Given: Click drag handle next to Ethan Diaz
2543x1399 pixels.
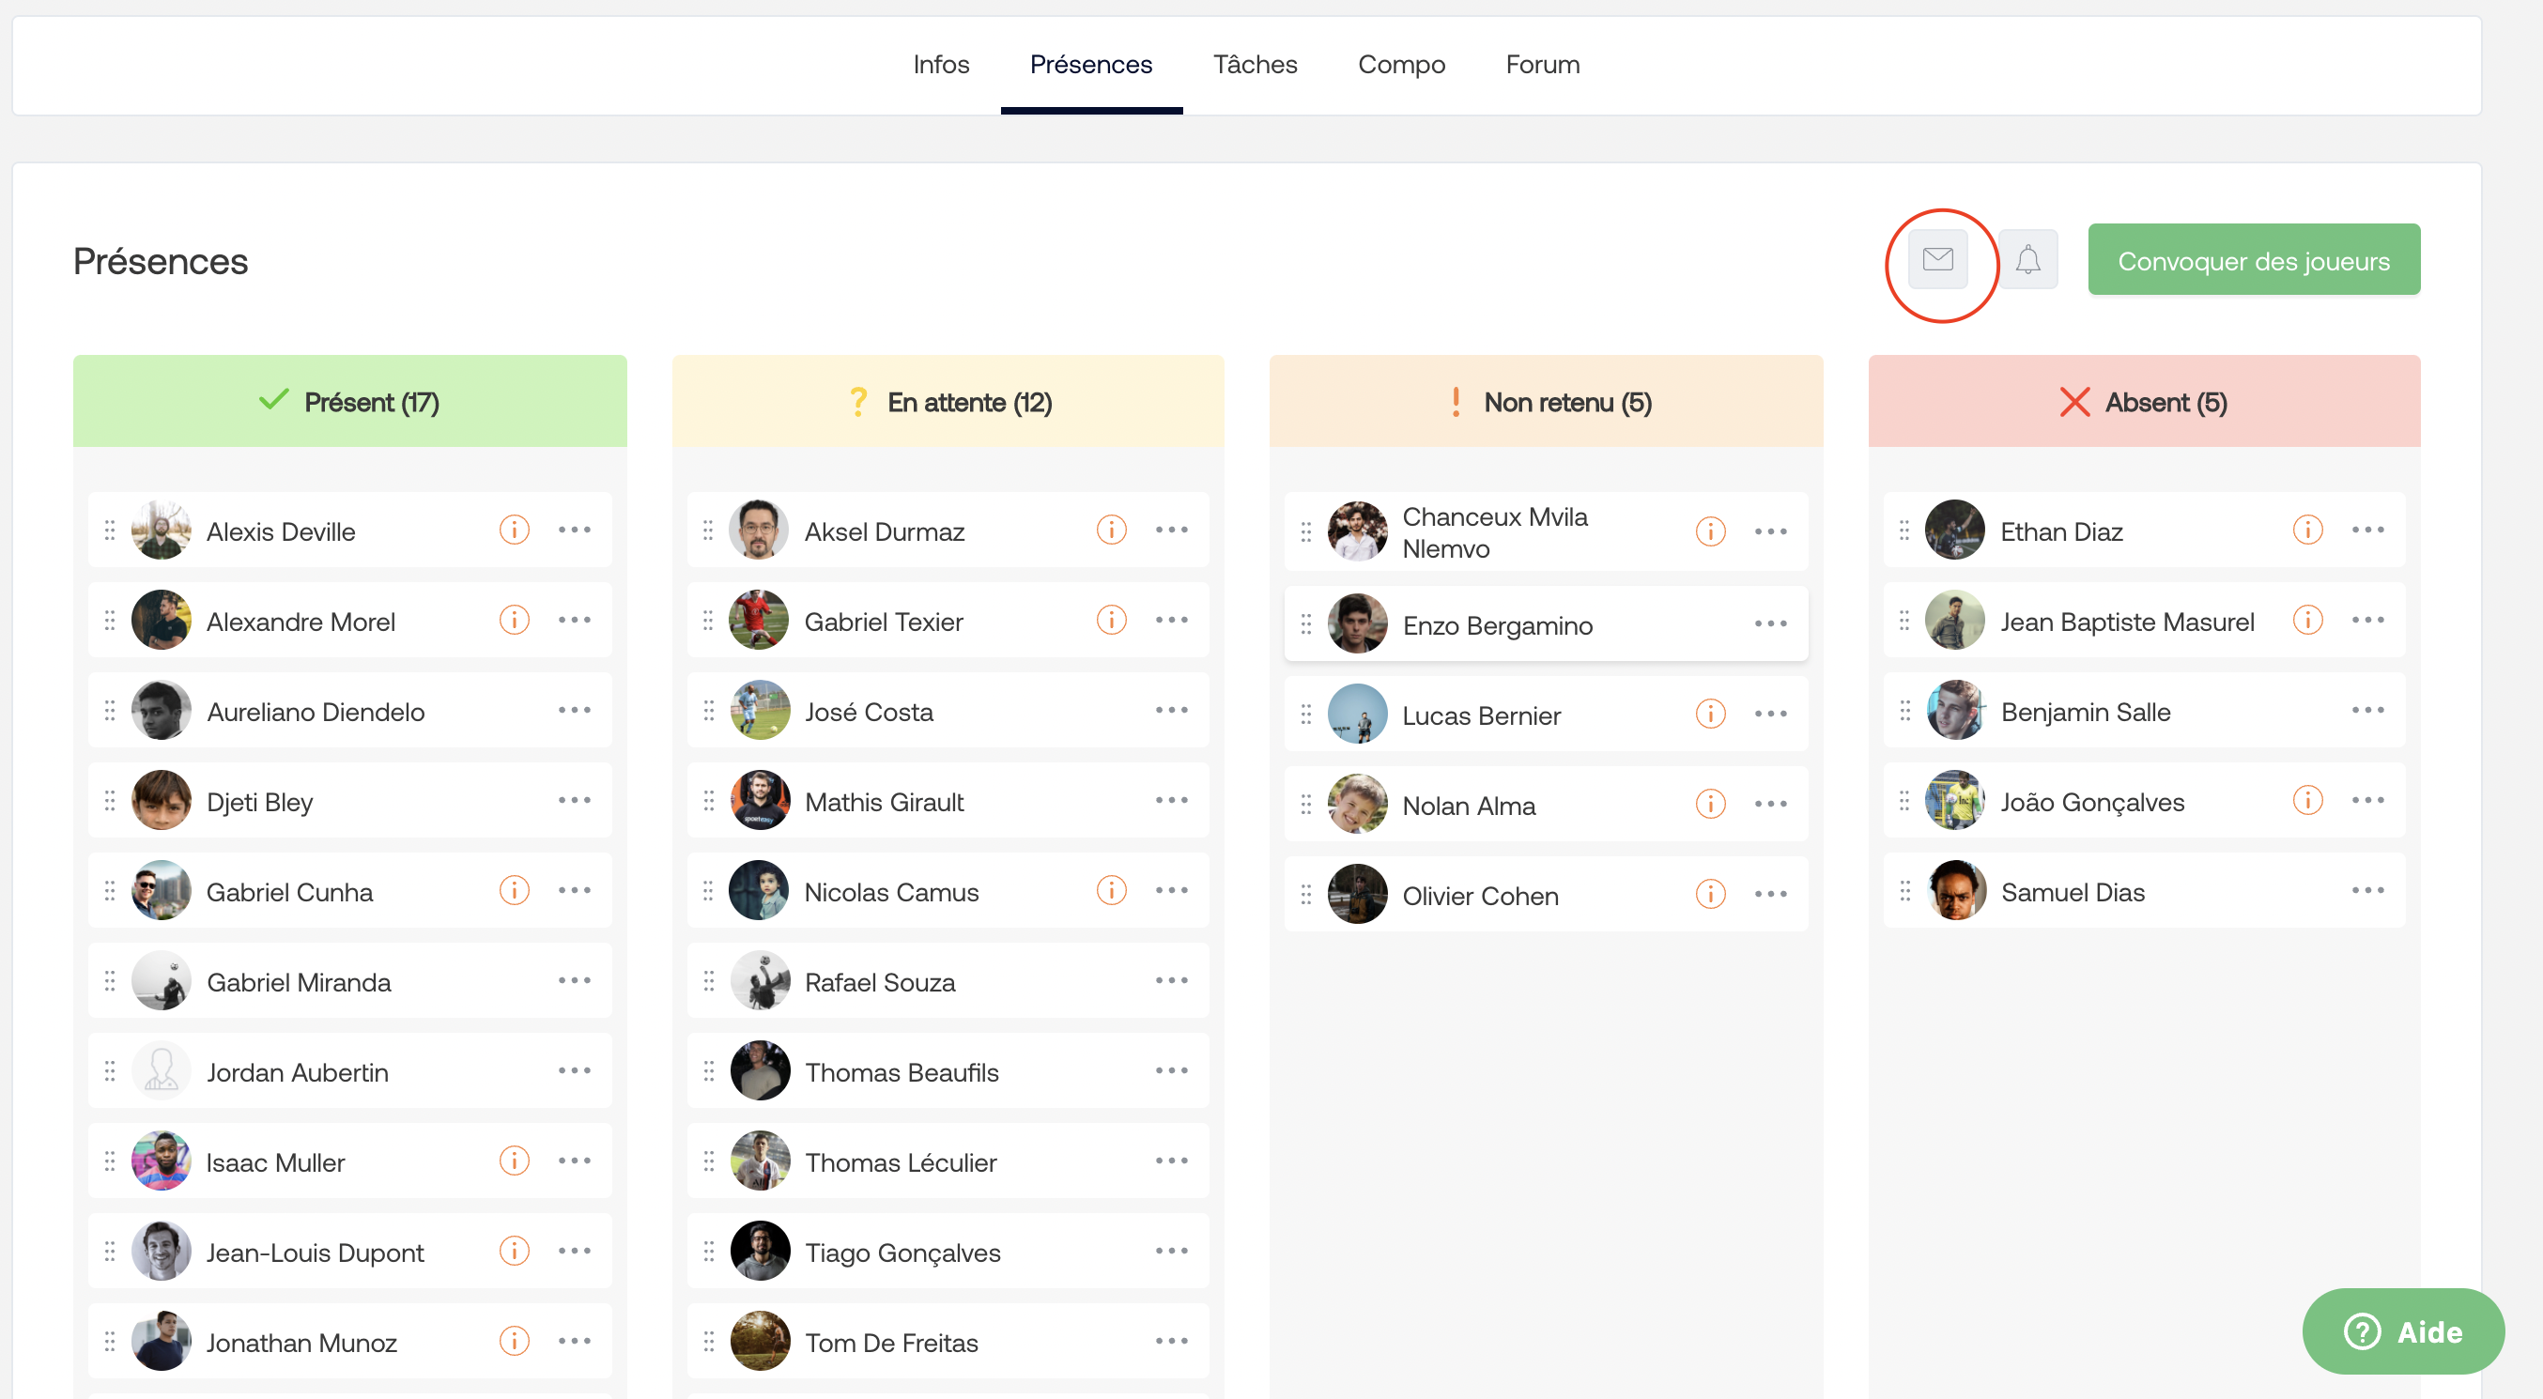Looking at the screenshot, I should pyautogui.click(x=1904, y=530).
